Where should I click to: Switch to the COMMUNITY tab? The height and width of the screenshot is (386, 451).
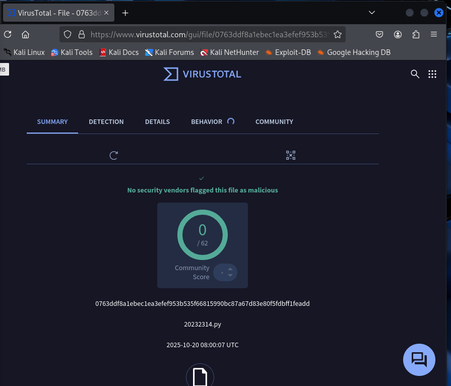[275, 121]
